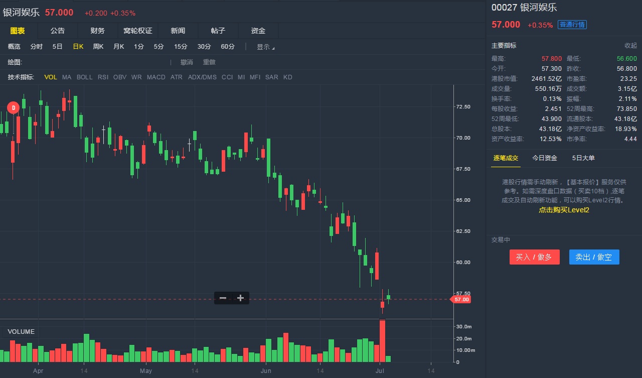Open the 显示 display dropdown
Viewport: 642px width, 378px height.
point(266,47)
